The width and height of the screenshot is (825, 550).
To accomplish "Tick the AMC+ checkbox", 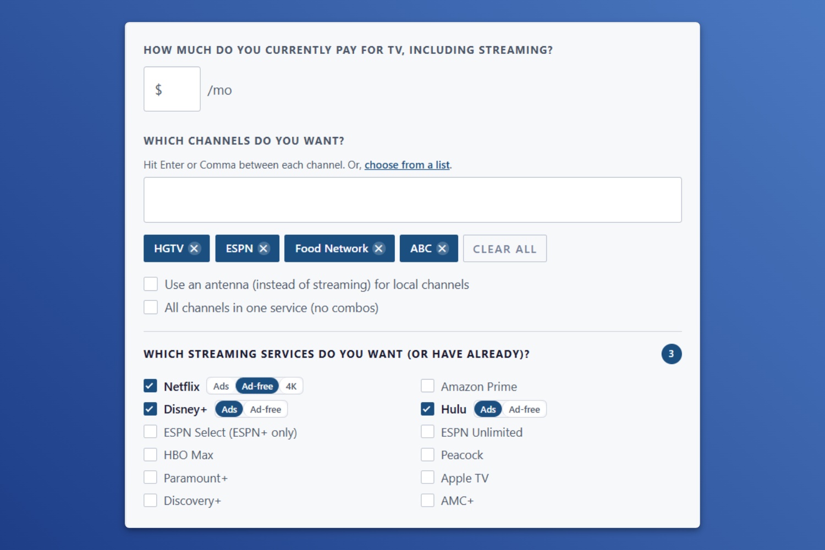I will click(427, 501).
